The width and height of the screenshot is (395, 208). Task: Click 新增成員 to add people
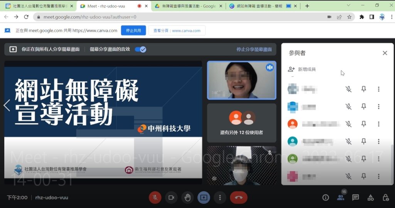(302, 69)
